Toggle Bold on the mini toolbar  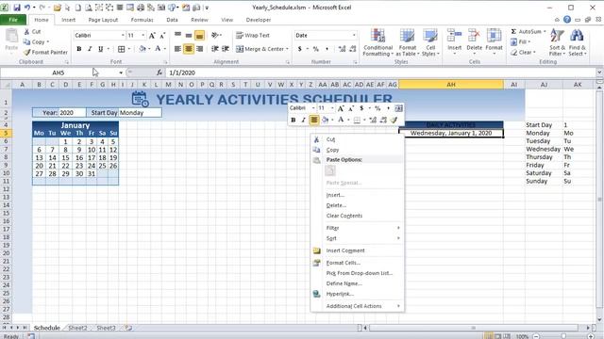tap(294, 120)
